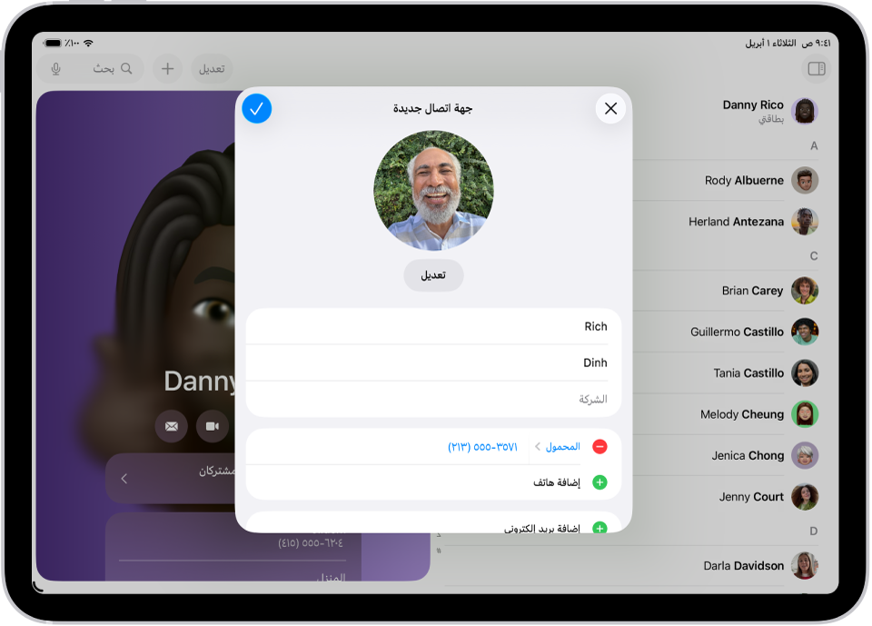The image size is (872, 626).
Task: Tap the contact photo of Rich Dinh
Action: point(433,190)
